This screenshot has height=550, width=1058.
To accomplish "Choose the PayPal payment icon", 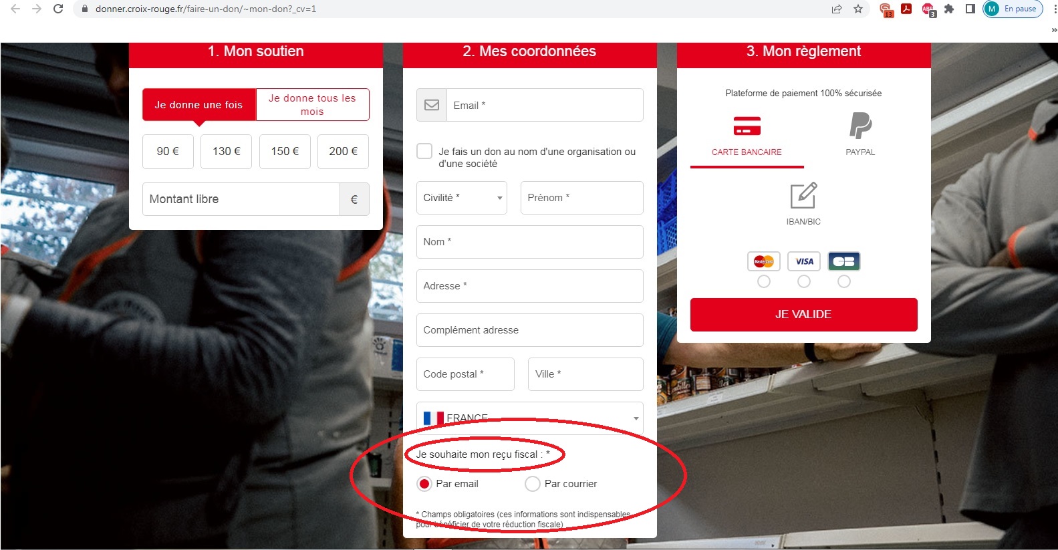I will tap(860, 126).
